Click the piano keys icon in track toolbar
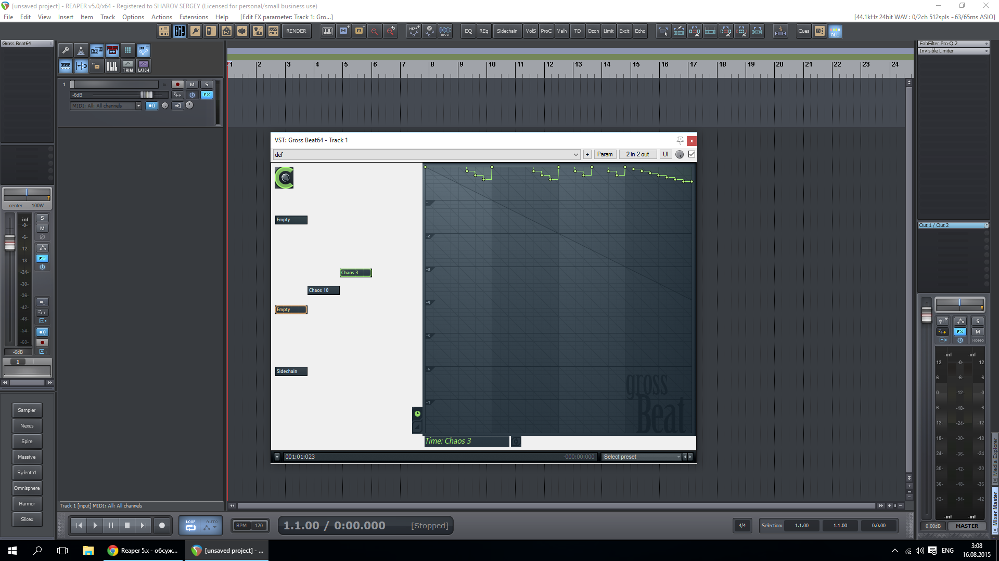This screenshot has width=999, height=561. 112,66
